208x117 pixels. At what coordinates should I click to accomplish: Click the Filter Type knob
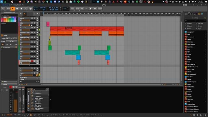32,103
